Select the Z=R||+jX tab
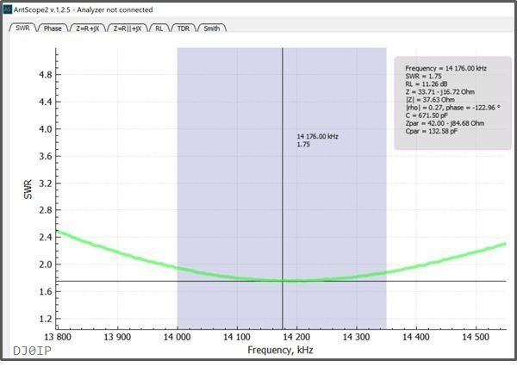 [x=128, y=28]
